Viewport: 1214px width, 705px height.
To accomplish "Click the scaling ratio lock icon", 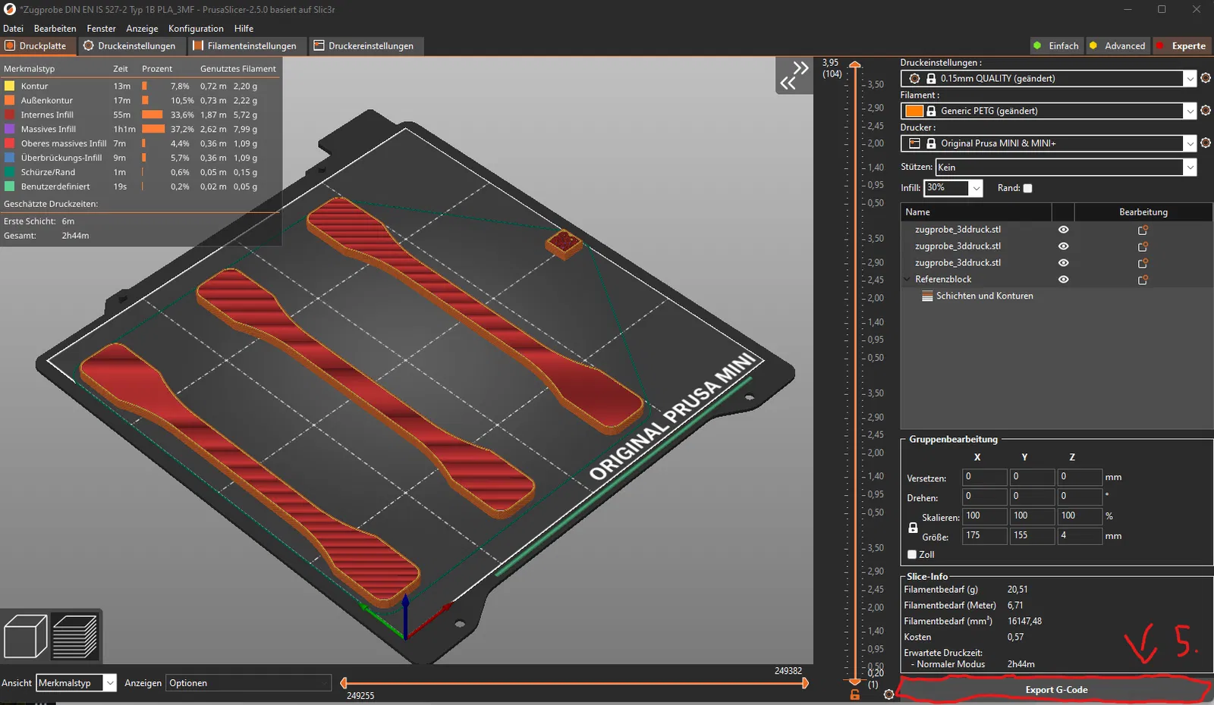I will 913,528.
